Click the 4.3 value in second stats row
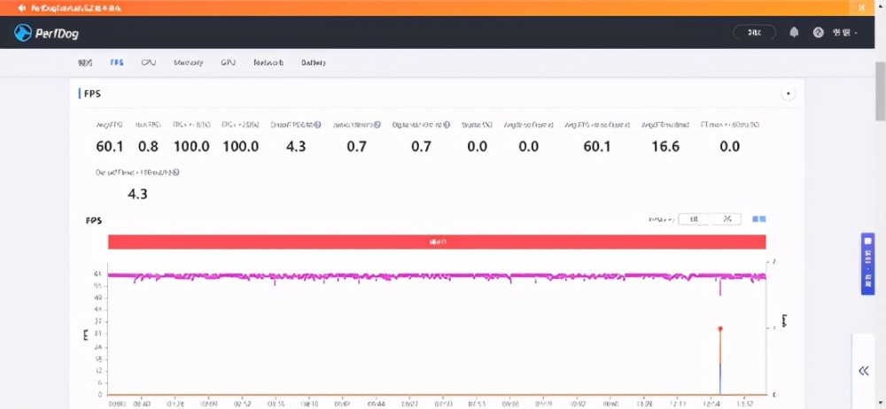The image size is (886, 409). coord(137,195)
